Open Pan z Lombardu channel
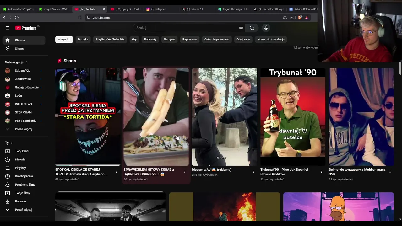 [x=24, y=121]
